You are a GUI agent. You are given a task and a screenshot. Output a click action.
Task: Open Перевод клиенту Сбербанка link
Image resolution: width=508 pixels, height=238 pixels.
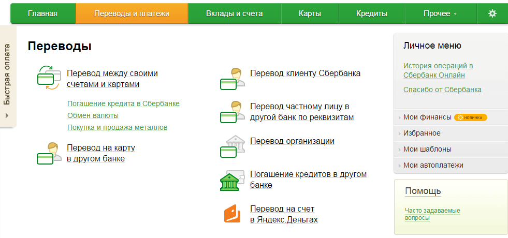coord(305,73)
